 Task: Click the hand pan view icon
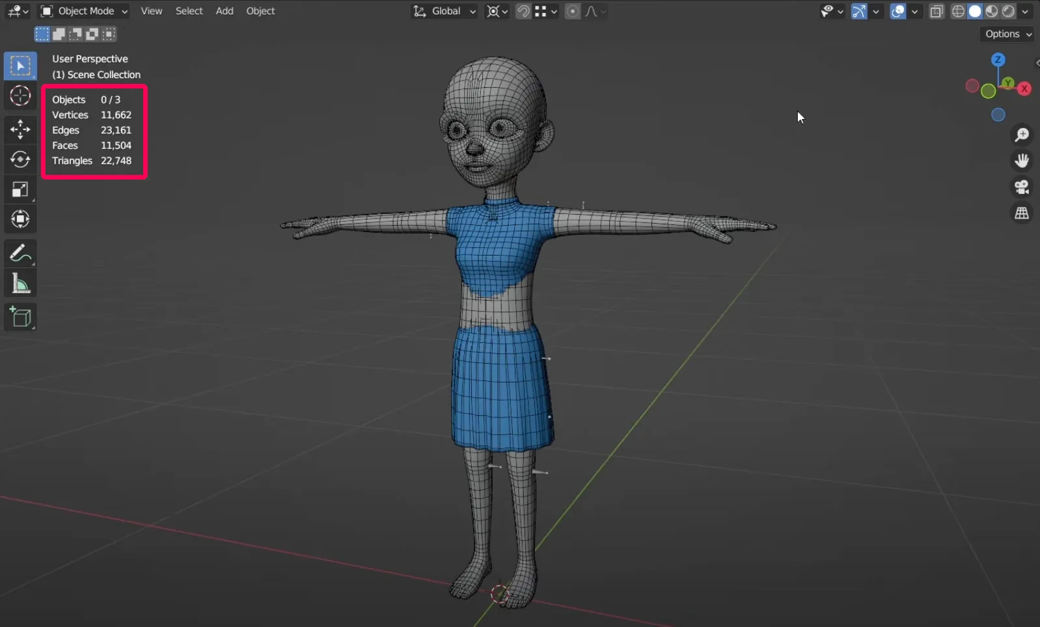(1022, 161)
